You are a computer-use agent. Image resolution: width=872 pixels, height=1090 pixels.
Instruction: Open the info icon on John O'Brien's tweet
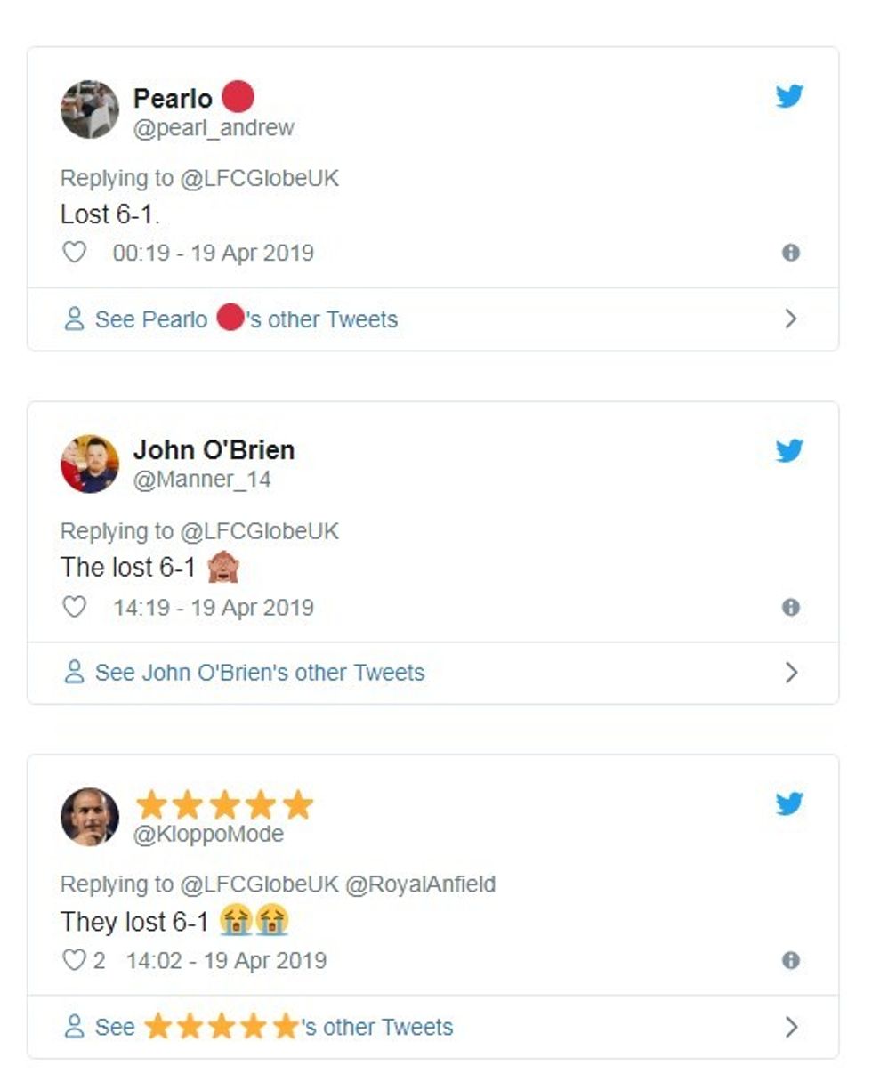(790, 607)
